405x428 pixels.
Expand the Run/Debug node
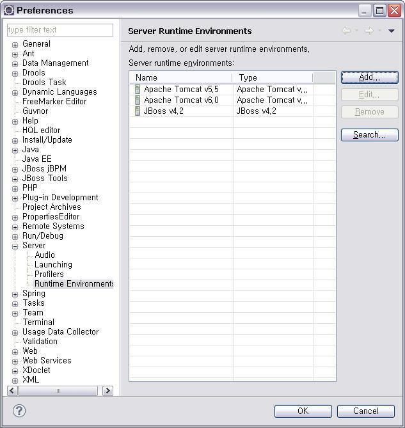pos(15,237)
